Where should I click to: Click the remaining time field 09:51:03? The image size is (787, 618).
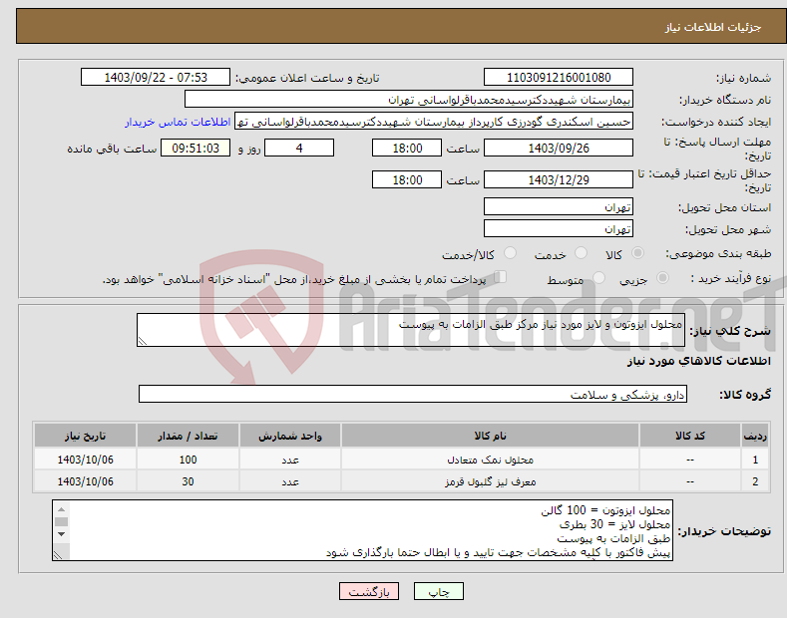196,148
